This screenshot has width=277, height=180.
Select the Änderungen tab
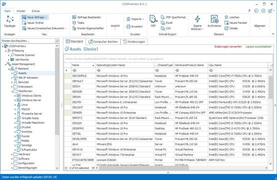(x=134, y=41)
